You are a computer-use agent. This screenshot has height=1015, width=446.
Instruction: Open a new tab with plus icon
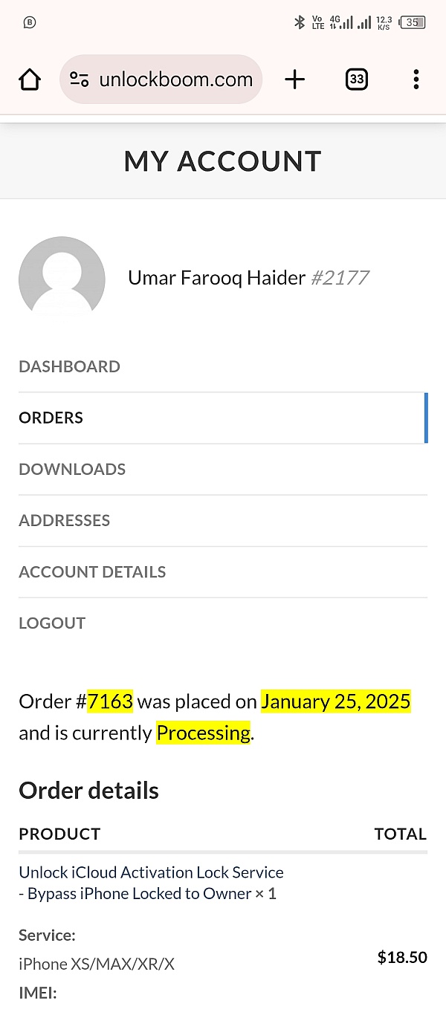tap(295, 80)
